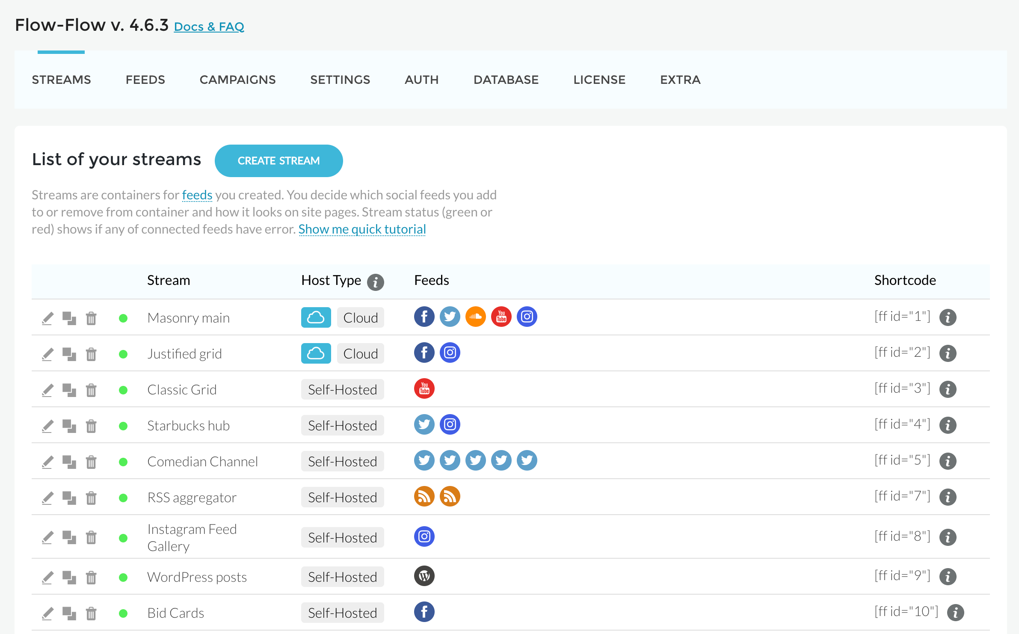This screenshot has height=634, width=1019.
Task: Click the info icon next to the shortcode [ff id="5"]
Action: coord(948,461)
